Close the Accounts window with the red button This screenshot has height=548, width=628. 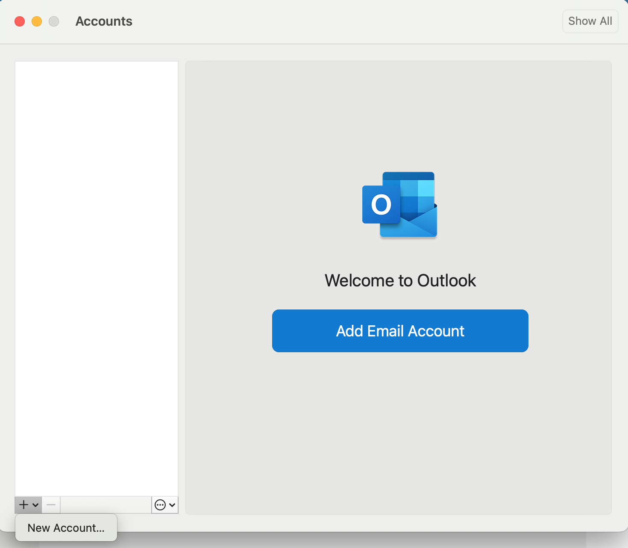click(20, 21)
